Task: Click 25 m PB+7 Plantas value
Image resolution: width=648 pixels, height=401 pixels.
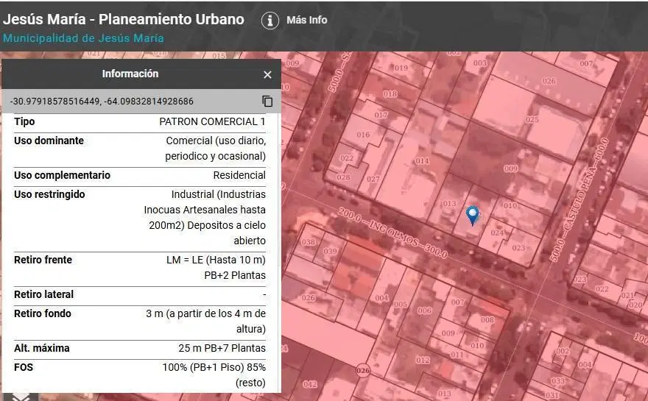Action: pos(222,348)
